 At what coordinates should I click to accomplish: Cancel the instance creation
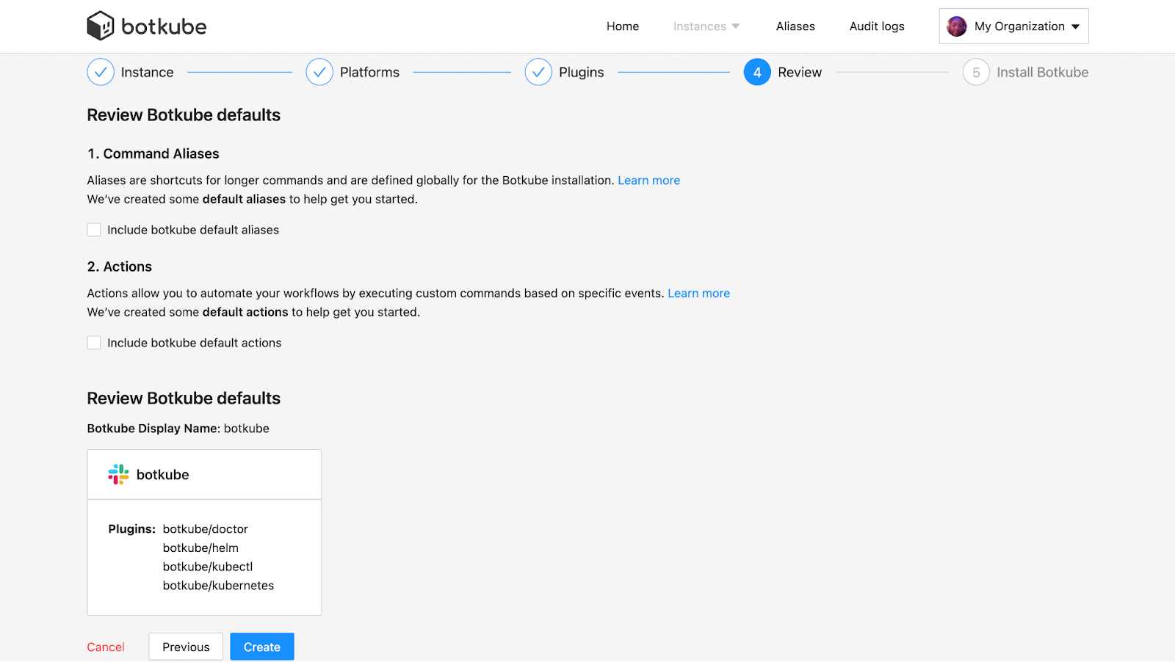105,647
